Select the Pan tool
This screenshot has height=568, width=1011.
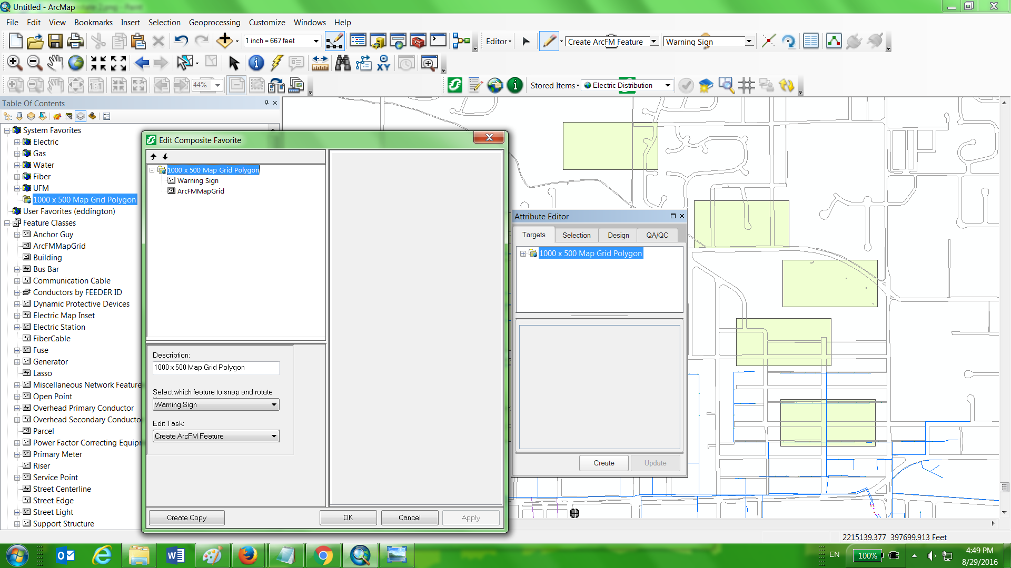(54, 63)
